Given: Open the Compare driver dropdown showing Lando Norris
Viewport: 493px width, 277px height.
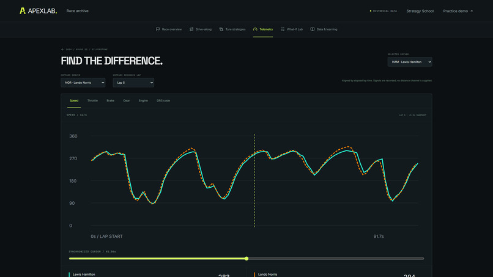Looking at the screenshot, I should 83,83.
